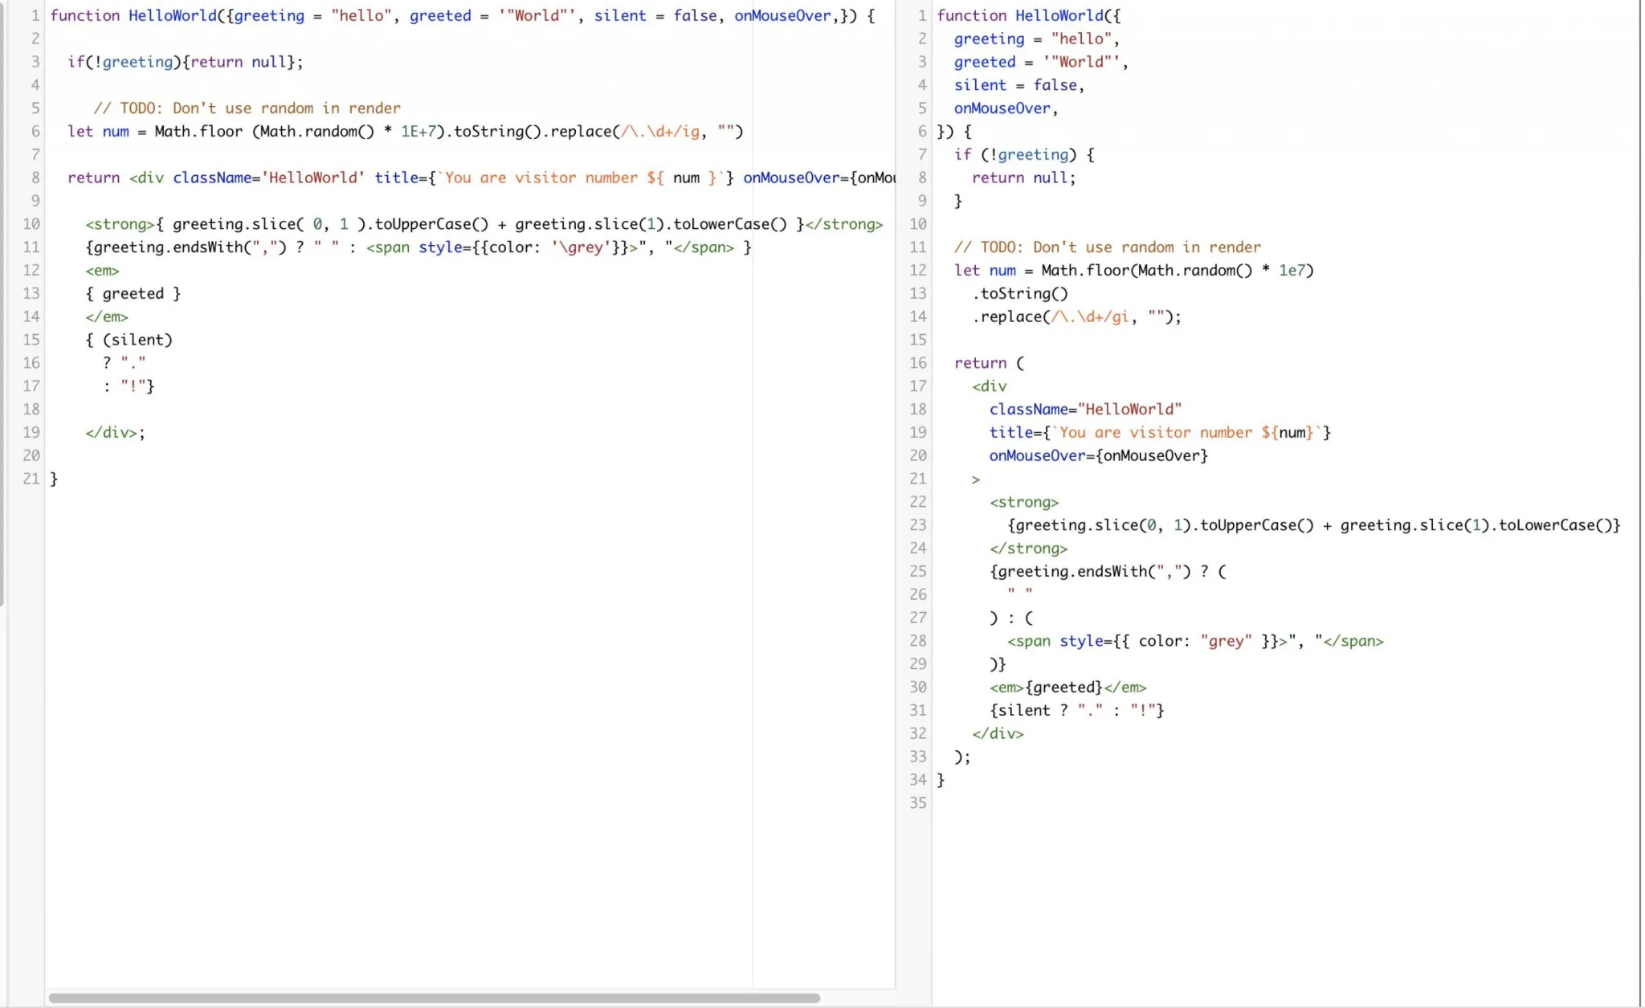Click the TODO comment in the left editor
Image resolution: width=1645 pixels, height=1008 pixels.
coord(247,108)
